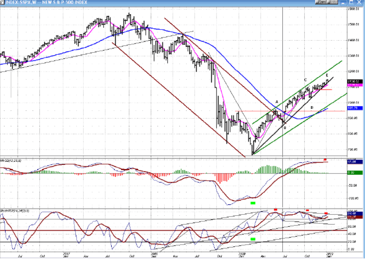Screen dimensions: 365x261
Task: Maximize the chart window
Action: [x=351, y=2]
